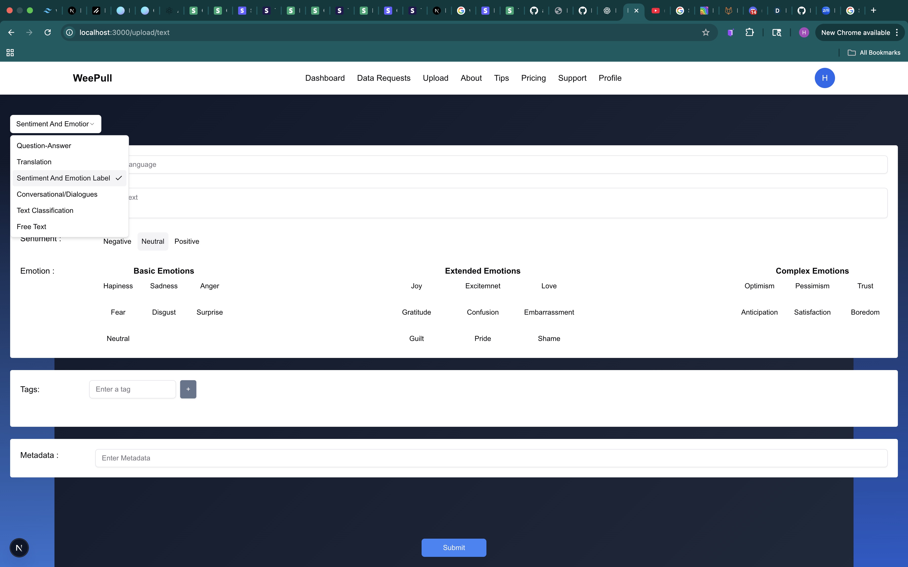The height and width of the screenshot is (567, 908).
Task: Open a new browser tab
Action: [x=874, y=10]
